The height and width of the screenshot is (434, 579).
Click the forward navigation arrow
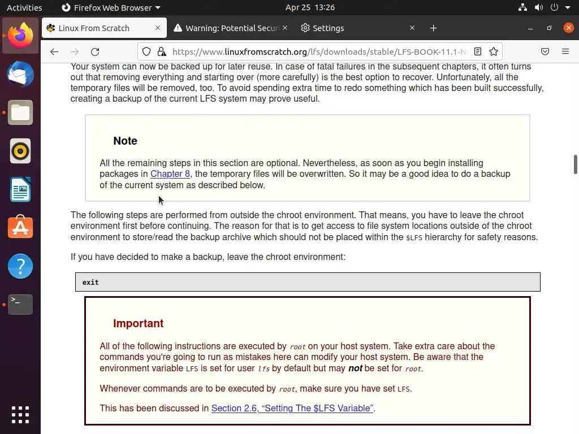[x=75, y=51]
